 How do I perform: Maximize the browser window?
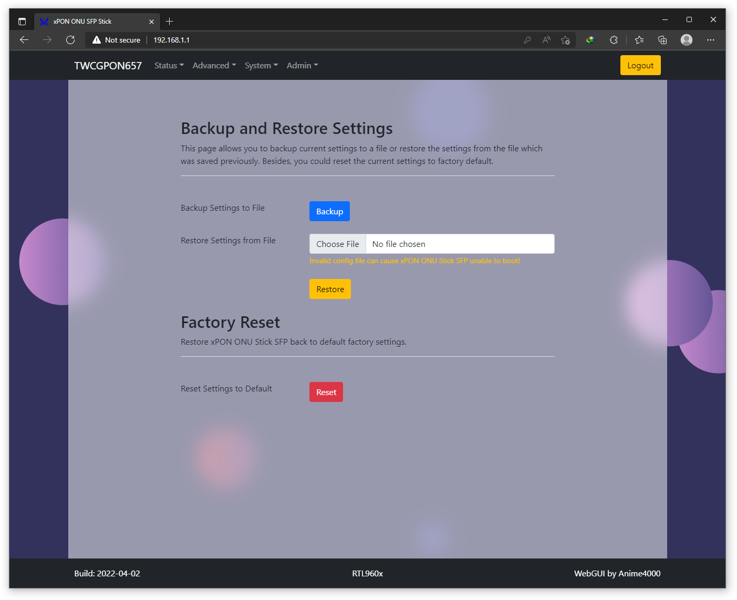coord(689,19)
